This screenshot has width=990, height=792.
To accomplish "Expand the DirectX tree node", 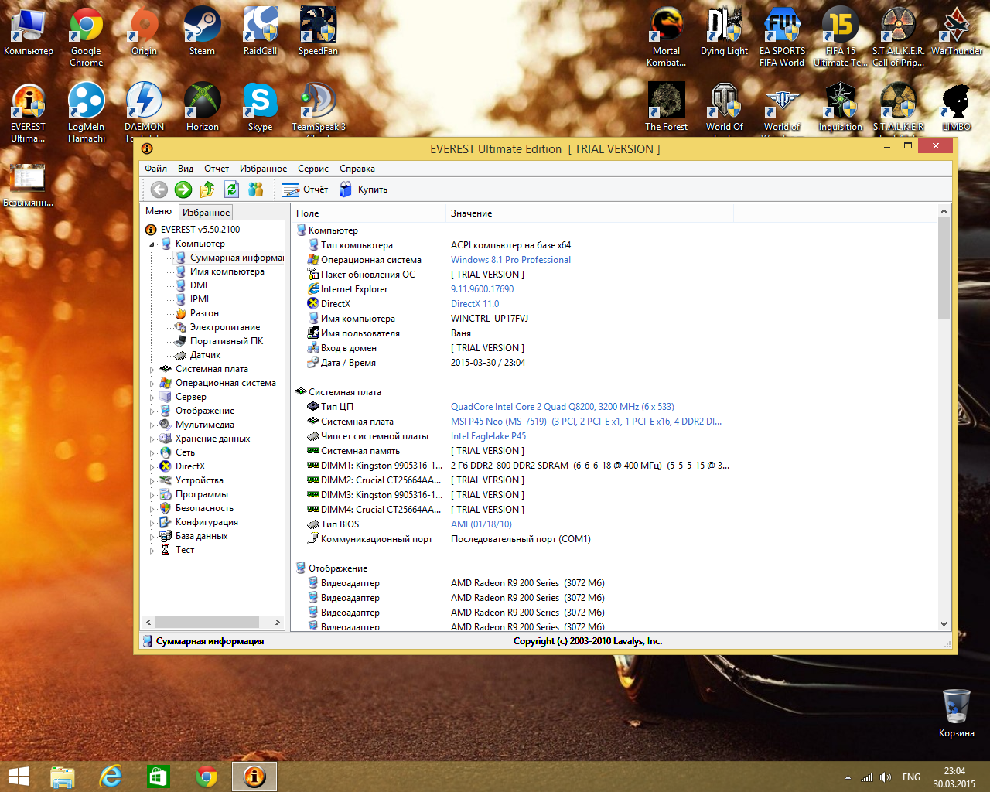I will [x=152, y=467].
